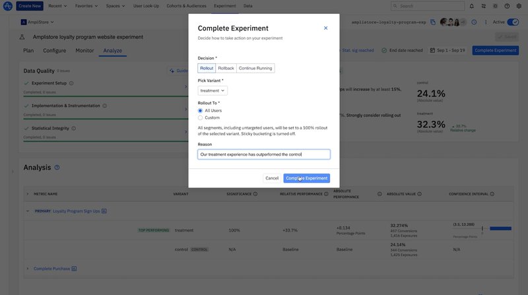The width and height of the screenshot is (528, 295).
Task: Open the AmpliStore project dropdown
Action: pyautogui.click(x=38, y=22)
